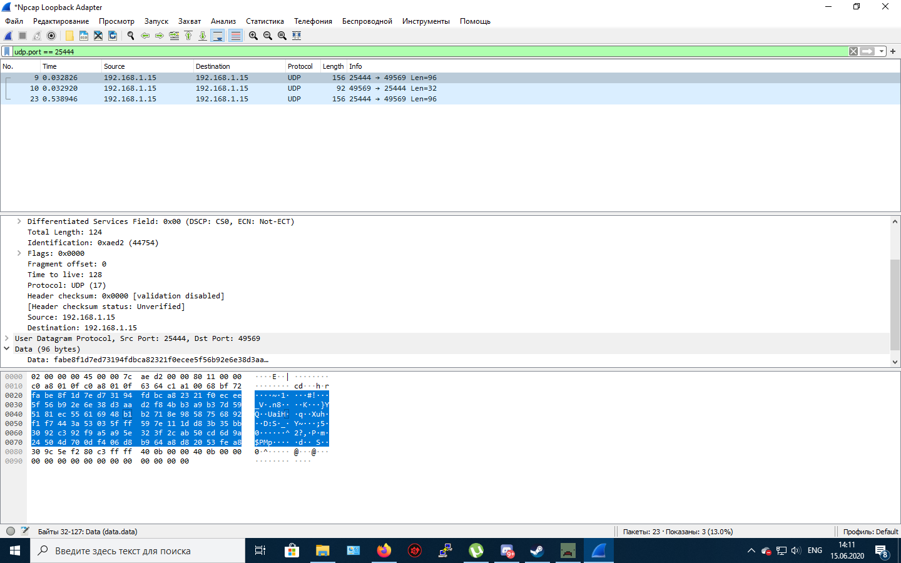Expand the Flags: 0x0000 field
901x563 pixels.
19,253
